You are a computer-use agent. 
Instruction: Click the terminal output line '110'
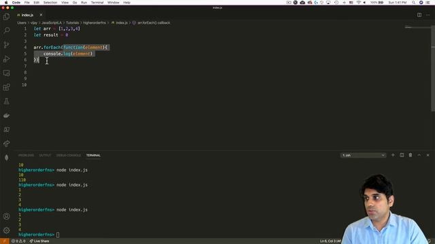coord(22,180)
